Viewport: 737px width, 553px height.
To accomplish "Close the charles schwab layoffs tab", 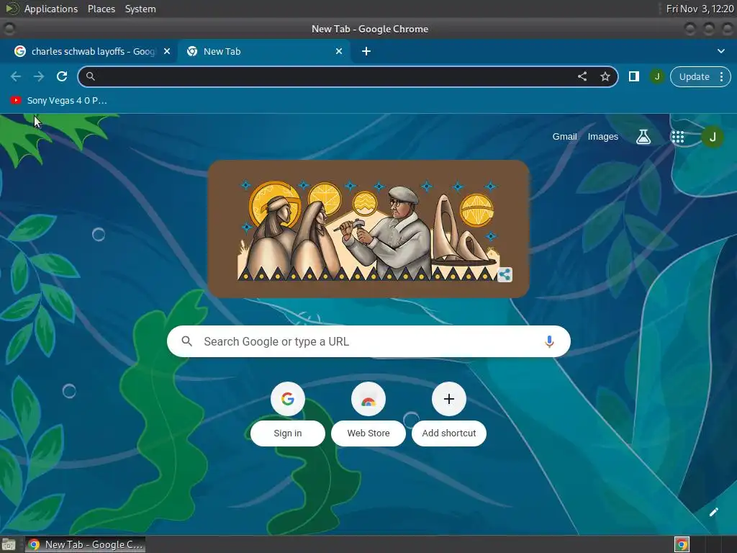I will pos(167,51).
